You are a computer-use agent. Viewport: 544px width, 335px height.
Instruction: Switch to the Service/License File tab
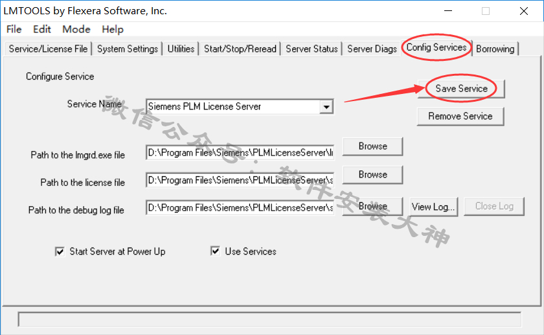(48, 49)
